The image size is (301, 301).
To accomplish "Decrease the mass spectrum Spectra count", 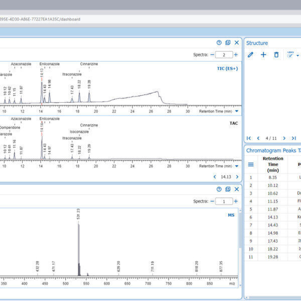I will (x=212, y=201).
